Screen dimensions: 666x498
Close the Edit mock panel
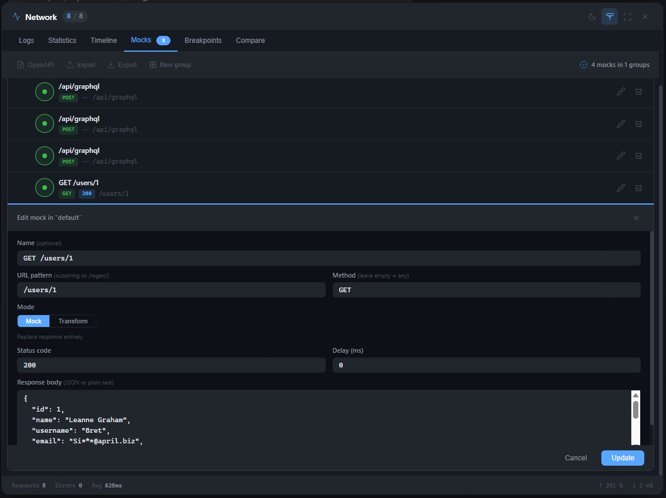point(636,218)
